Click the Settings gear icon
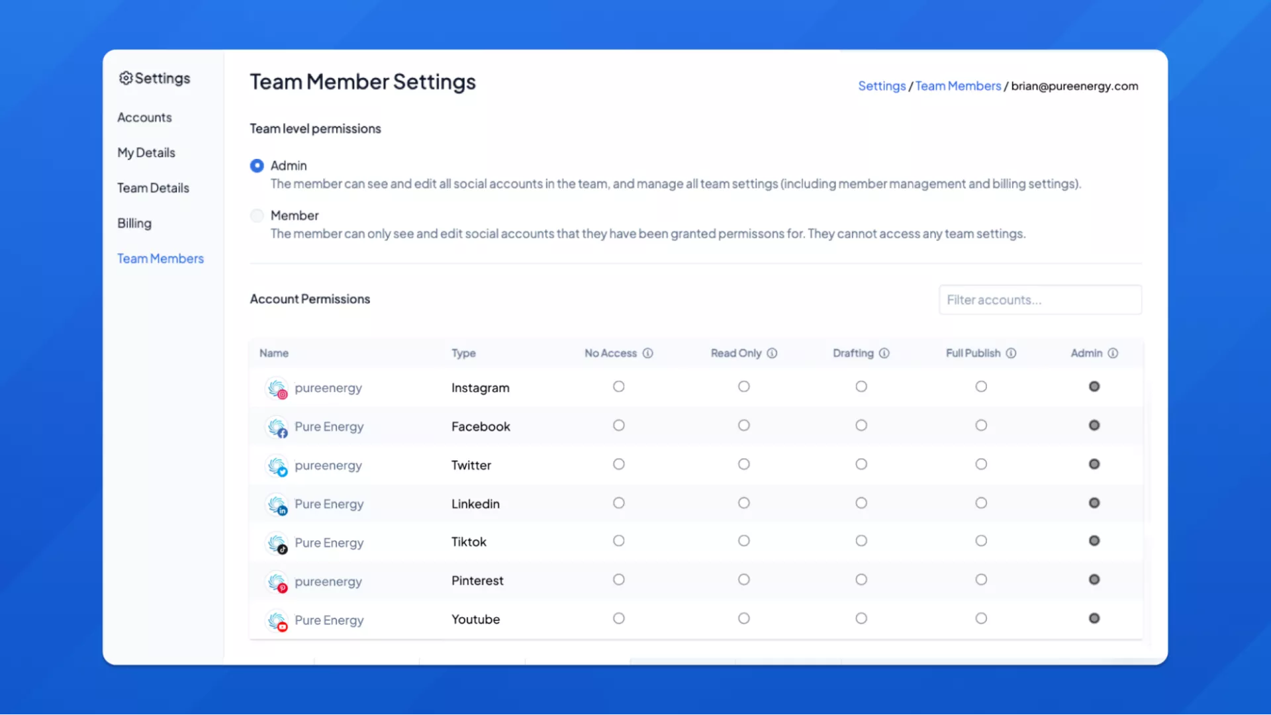The width and height of the screenshot is (1271, 715). 126,78
